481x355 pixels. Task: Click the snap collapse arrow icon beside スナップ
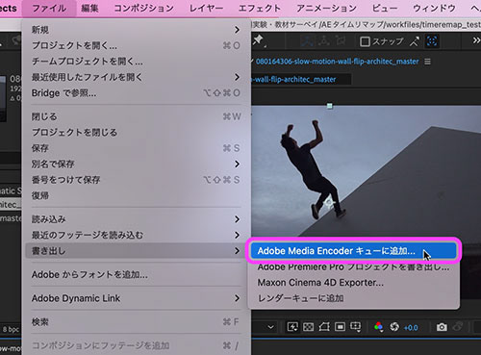click(415, 41)
